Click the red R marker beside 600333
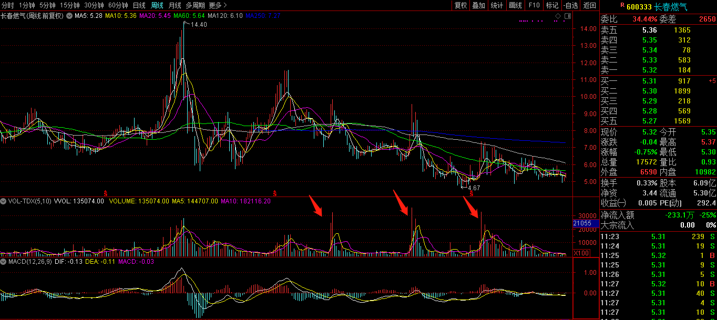The height and width of the screenshot is (320, 717). click(x=622, y=5)
